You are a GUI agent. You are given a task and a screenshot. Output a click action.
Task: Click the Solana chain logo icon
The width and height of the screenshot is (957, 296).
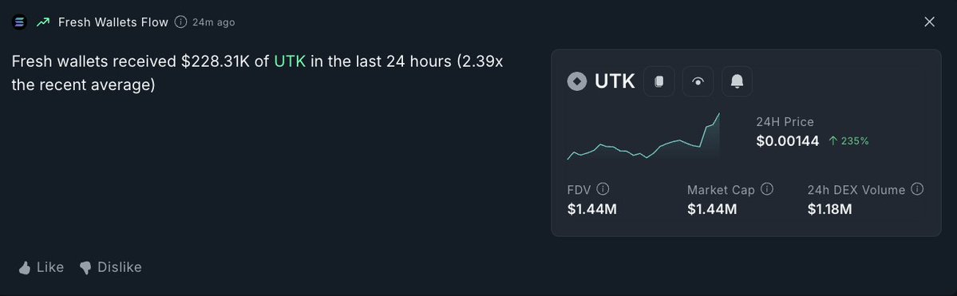click(x=19, y=22)
